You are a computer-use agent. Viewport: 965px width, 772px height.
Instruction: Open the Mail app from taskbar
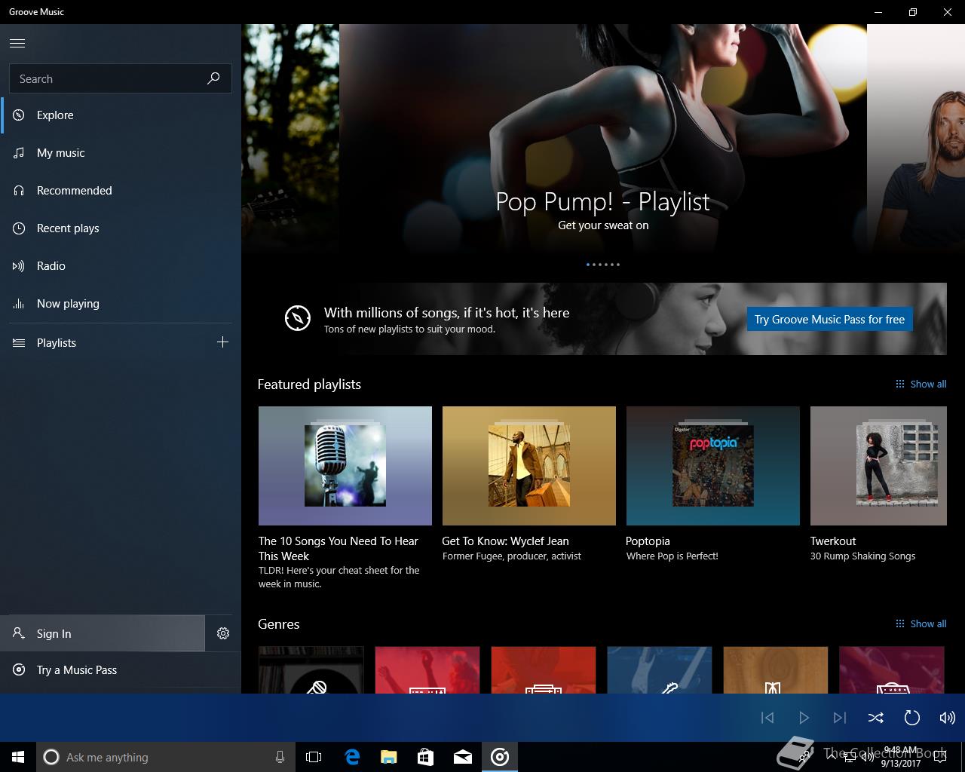point(463,757)
